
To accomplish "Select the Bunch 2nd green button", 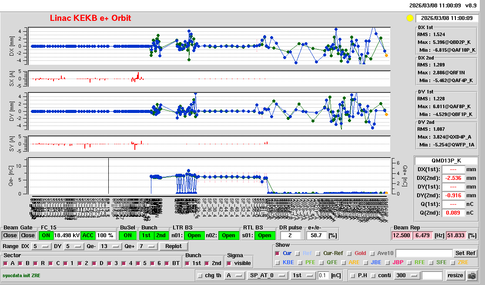I will 161,235.
